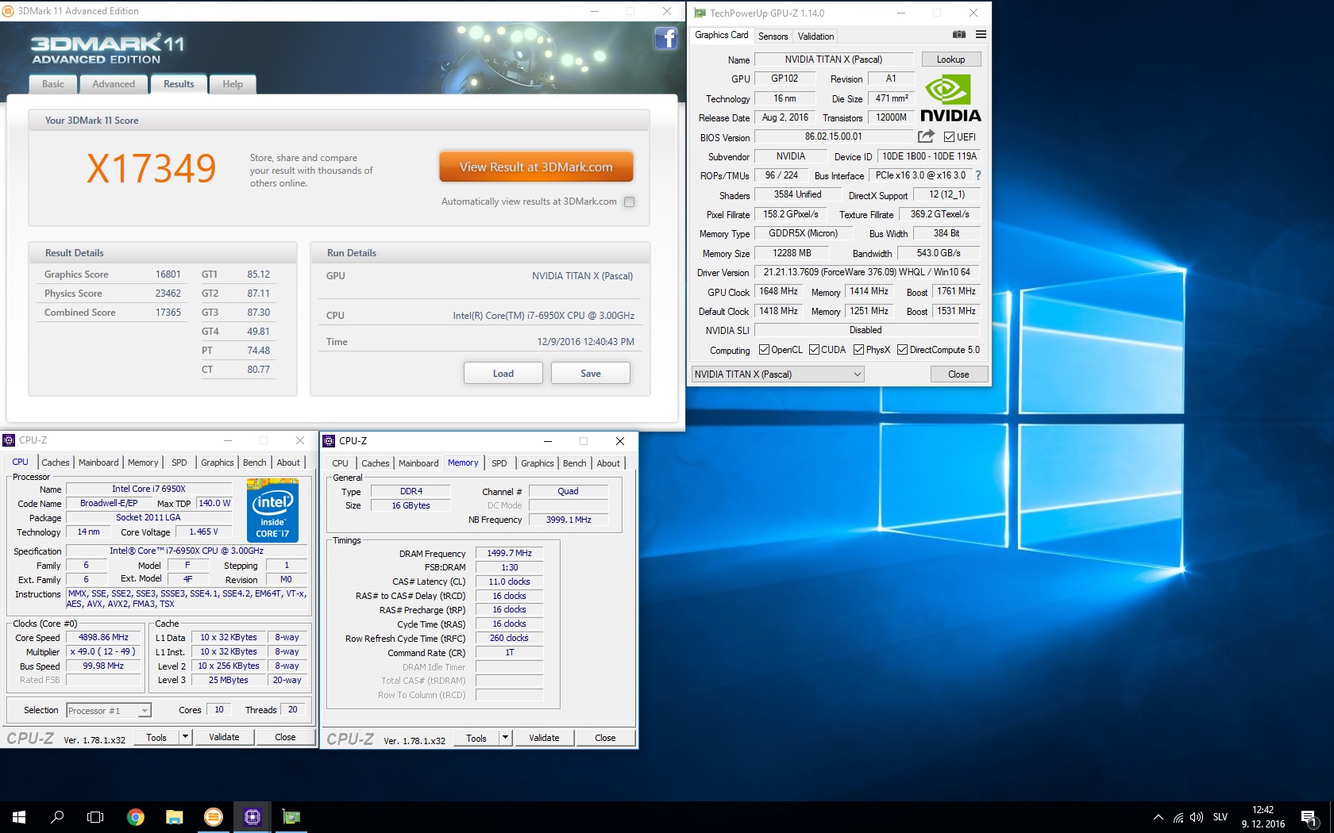Open the Action Center notifications icon
The image size is (1334, 833).
tap(1308, 817)
